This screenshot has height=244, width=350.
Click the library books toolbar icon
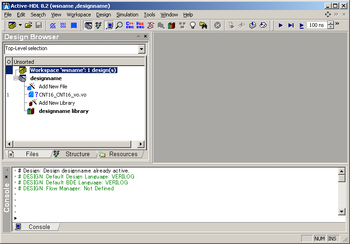coord(171,25)
